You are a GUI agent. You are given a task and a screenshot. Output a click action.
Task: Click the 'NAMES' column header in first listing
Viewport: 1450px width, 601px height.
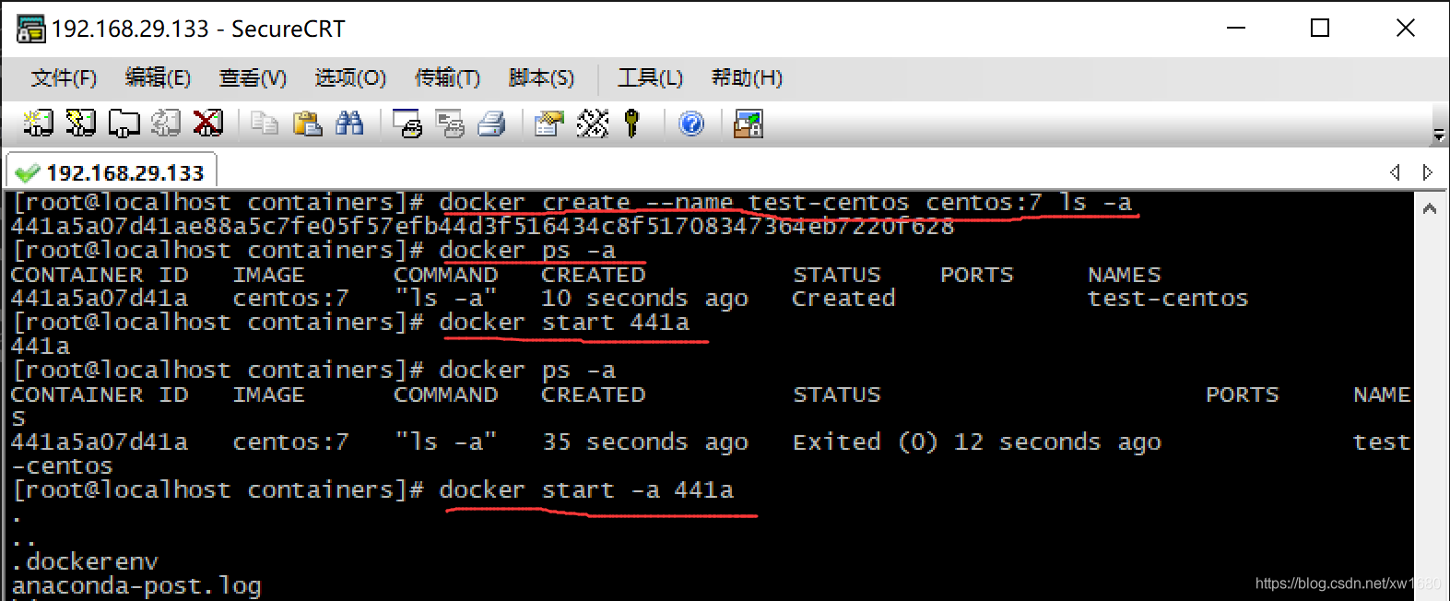[1125, 275]
